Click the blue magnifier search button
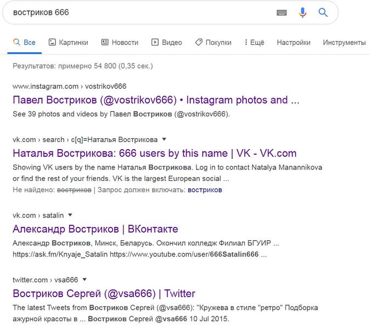 click(323, 12)
